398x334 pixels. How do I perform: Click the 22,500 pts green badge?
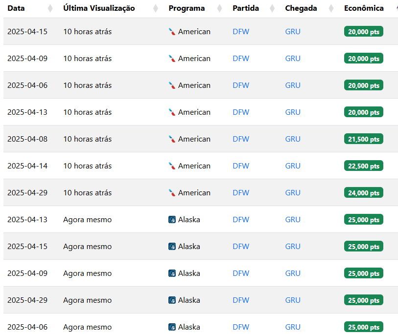click(363, 166)
